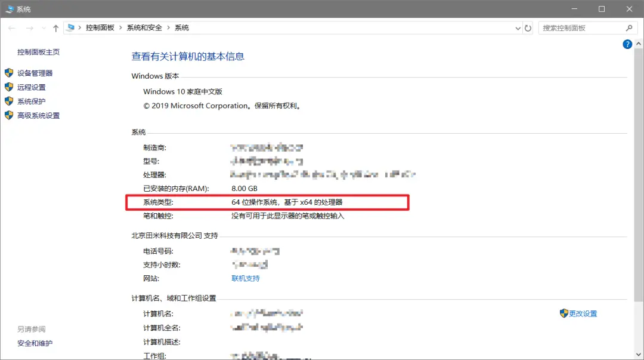Image resolution: width=644 pixels, height=360 pixels.
Task: Expand the chevron after 系统和安全 breadcrumb
Action: click(x=169, y=28)
